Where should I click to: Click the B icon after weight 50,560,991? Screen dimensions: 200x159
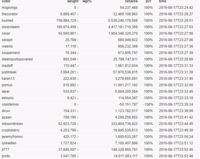click(x=78, y=34)
